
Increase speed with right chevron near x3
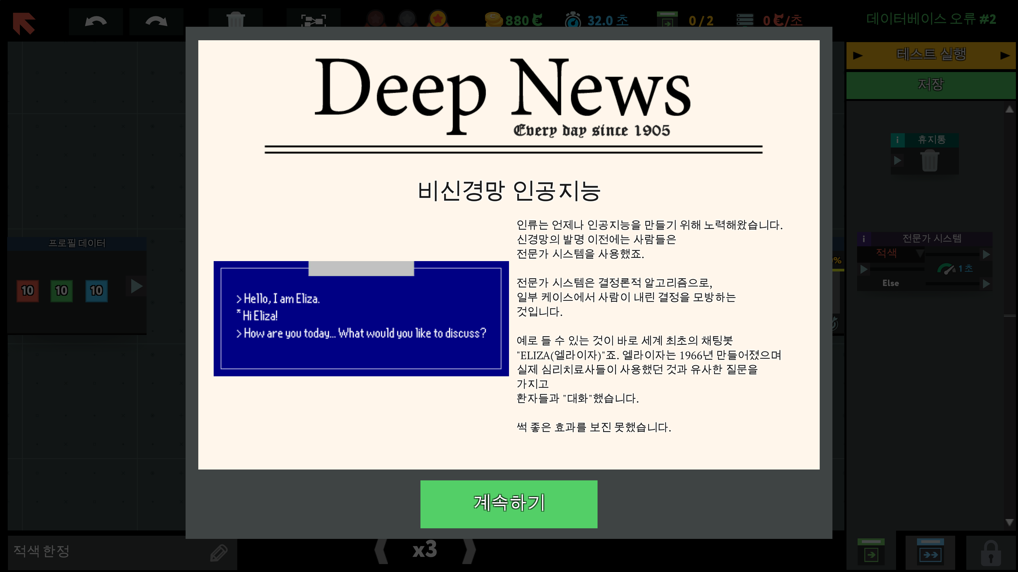click(469, 550)
